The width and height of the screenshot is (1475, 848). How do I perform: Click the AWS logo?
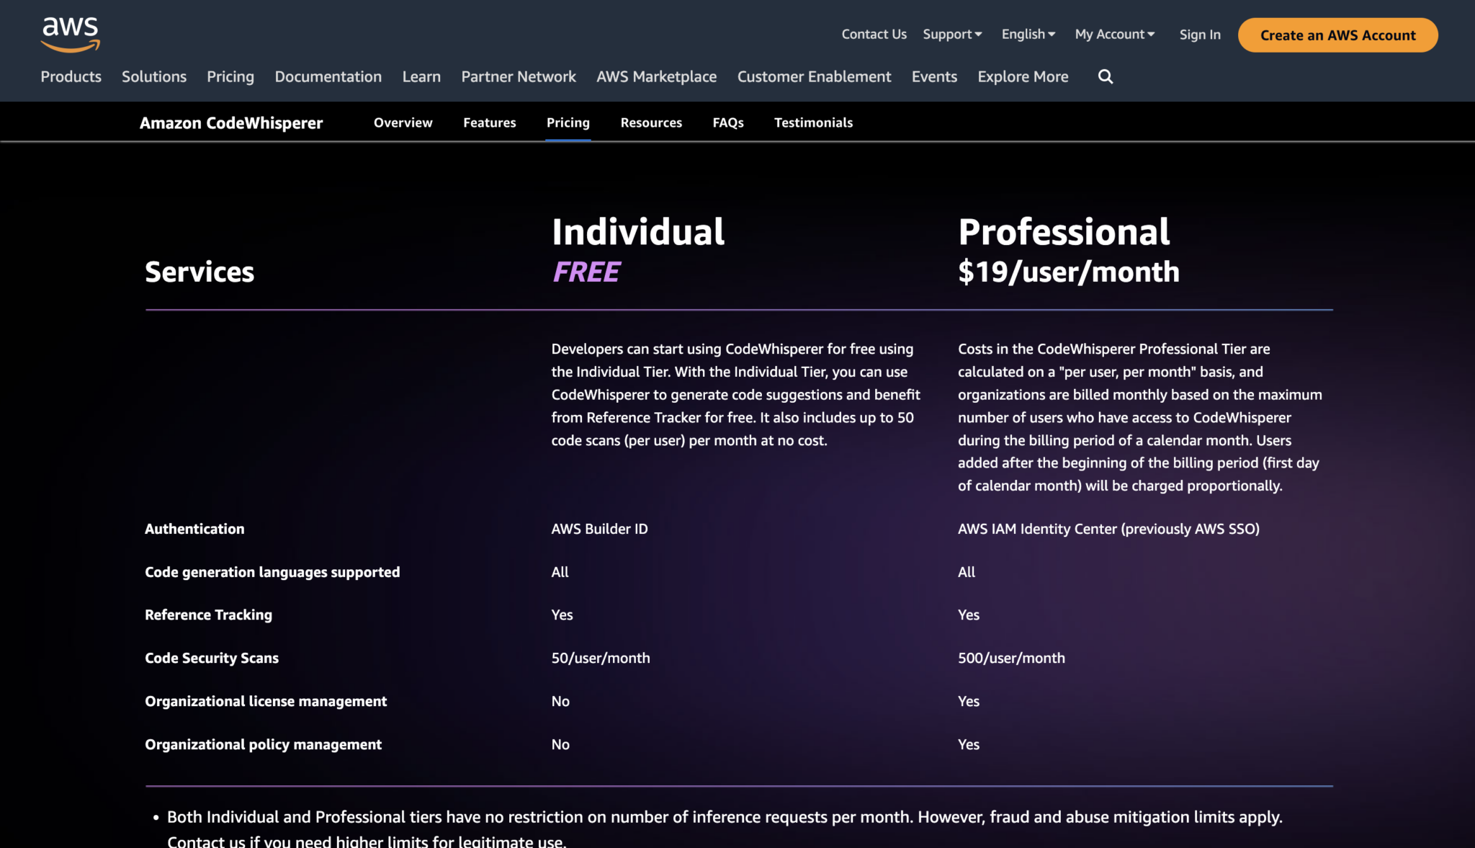70,34
